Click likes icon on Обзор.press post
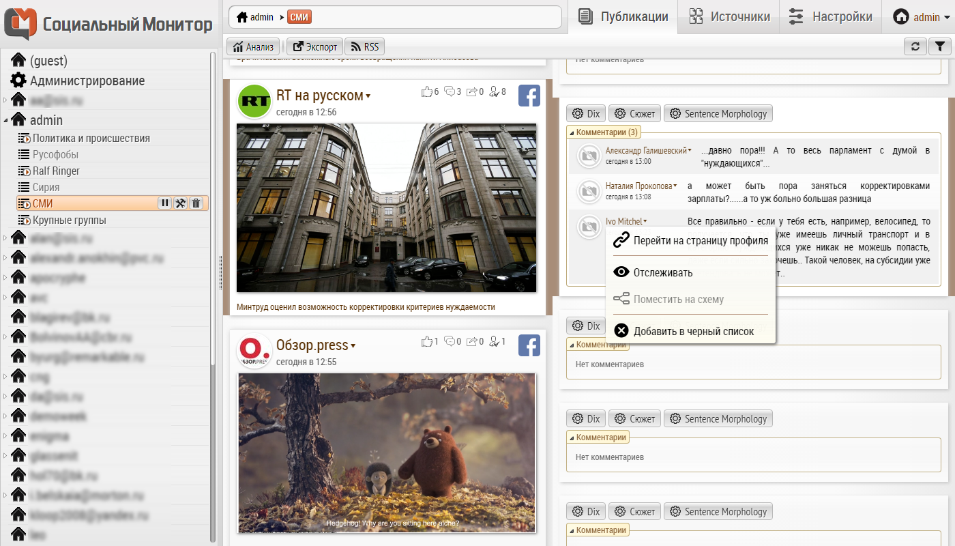Viewport: 955px width, 546px height. pos(427,341)
